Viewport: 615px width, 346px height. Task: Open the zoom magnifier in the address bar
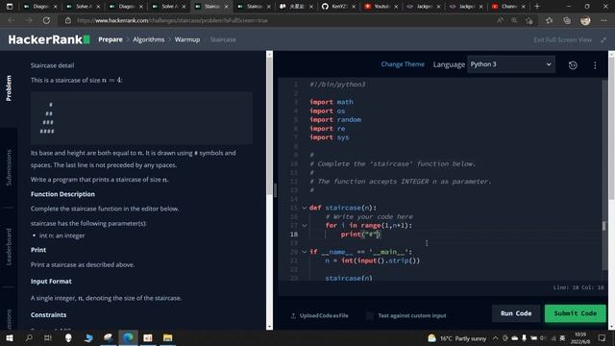point(514,20)
